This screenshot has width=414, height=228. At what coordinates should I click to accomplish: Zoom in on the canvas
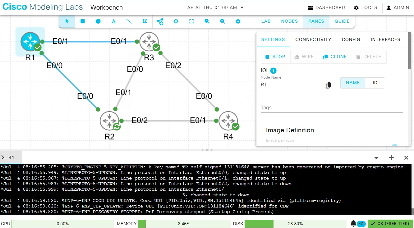[x=223, y=21]
